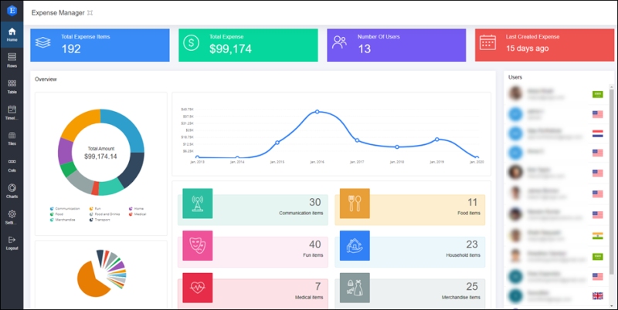The image size is (618, 310).
Task: Switch to the Table view in sidebar
Action: pyautogui.click(x=12, y=86)
